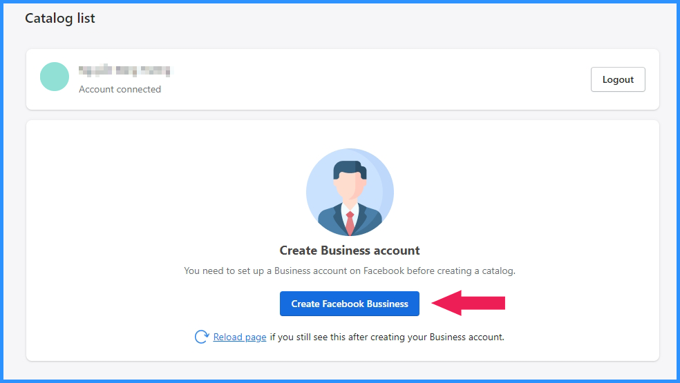Click blank area beside businessman illustration
680x383 pixels.
pos(520,190)
